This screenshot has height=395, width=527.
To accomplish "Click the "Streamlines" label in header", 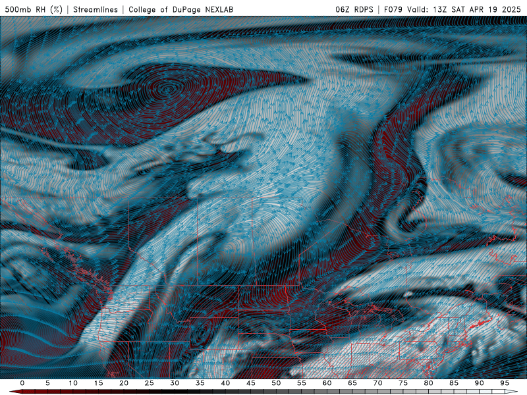I will 96,9.
